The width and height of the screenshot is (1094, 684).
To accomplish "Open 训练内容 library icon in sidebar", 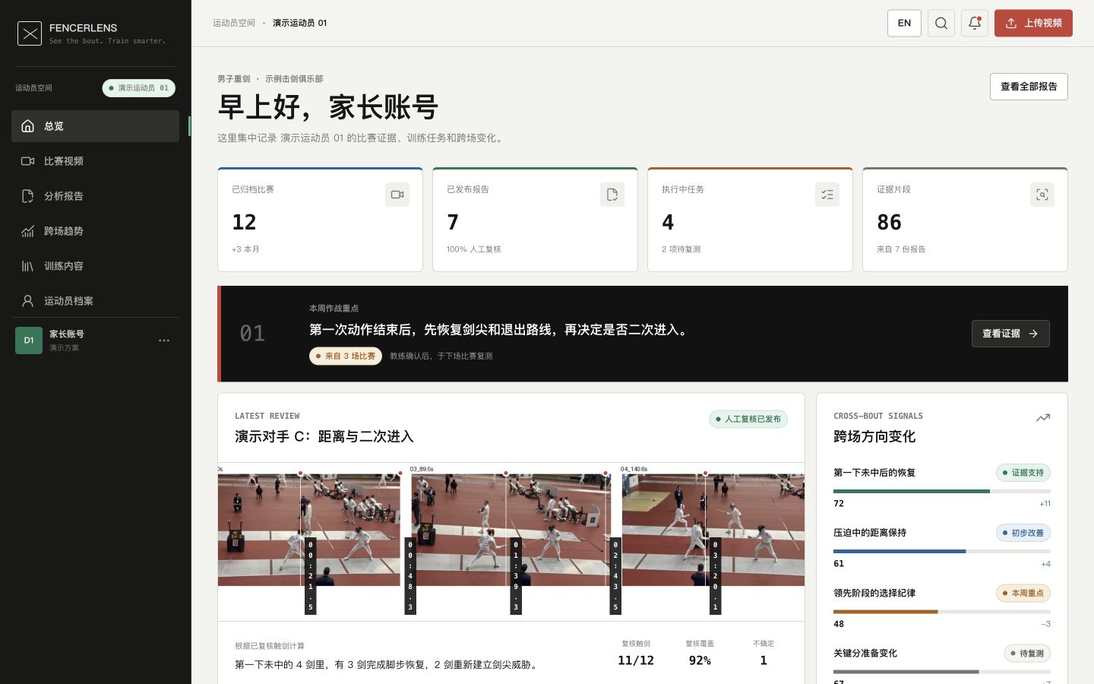I will point(28,266).
